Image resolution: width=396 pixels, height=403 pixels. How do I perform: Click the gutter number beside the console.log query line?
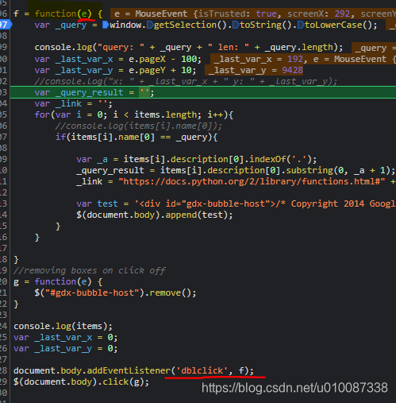pyautogui.click(x=4, y=47)
